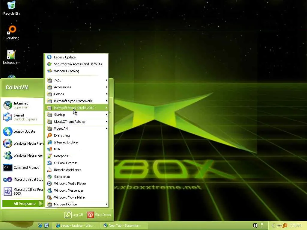This screenshot has width=307, height=230.
Task: Click the Shut Down button
Action: [99, 215]
